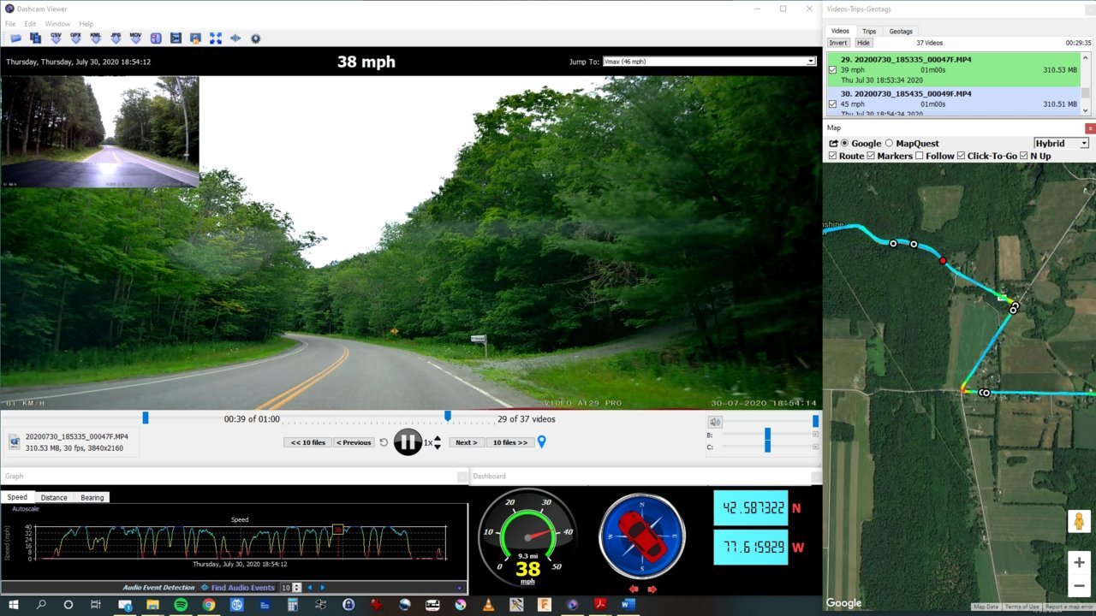Toggle N Up checkbox
The width and height of the screenshot is (1096, 616).
pos(1024,156)
